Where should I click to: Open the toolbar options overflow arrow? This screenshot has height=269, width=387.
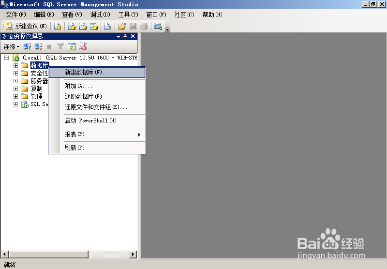[x=167, y=29]
